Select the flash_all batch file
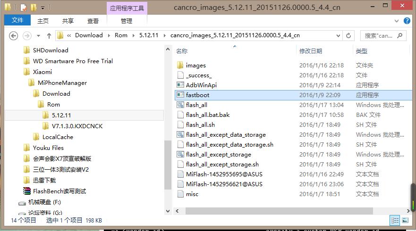416x231 pixels. point(196,105)
